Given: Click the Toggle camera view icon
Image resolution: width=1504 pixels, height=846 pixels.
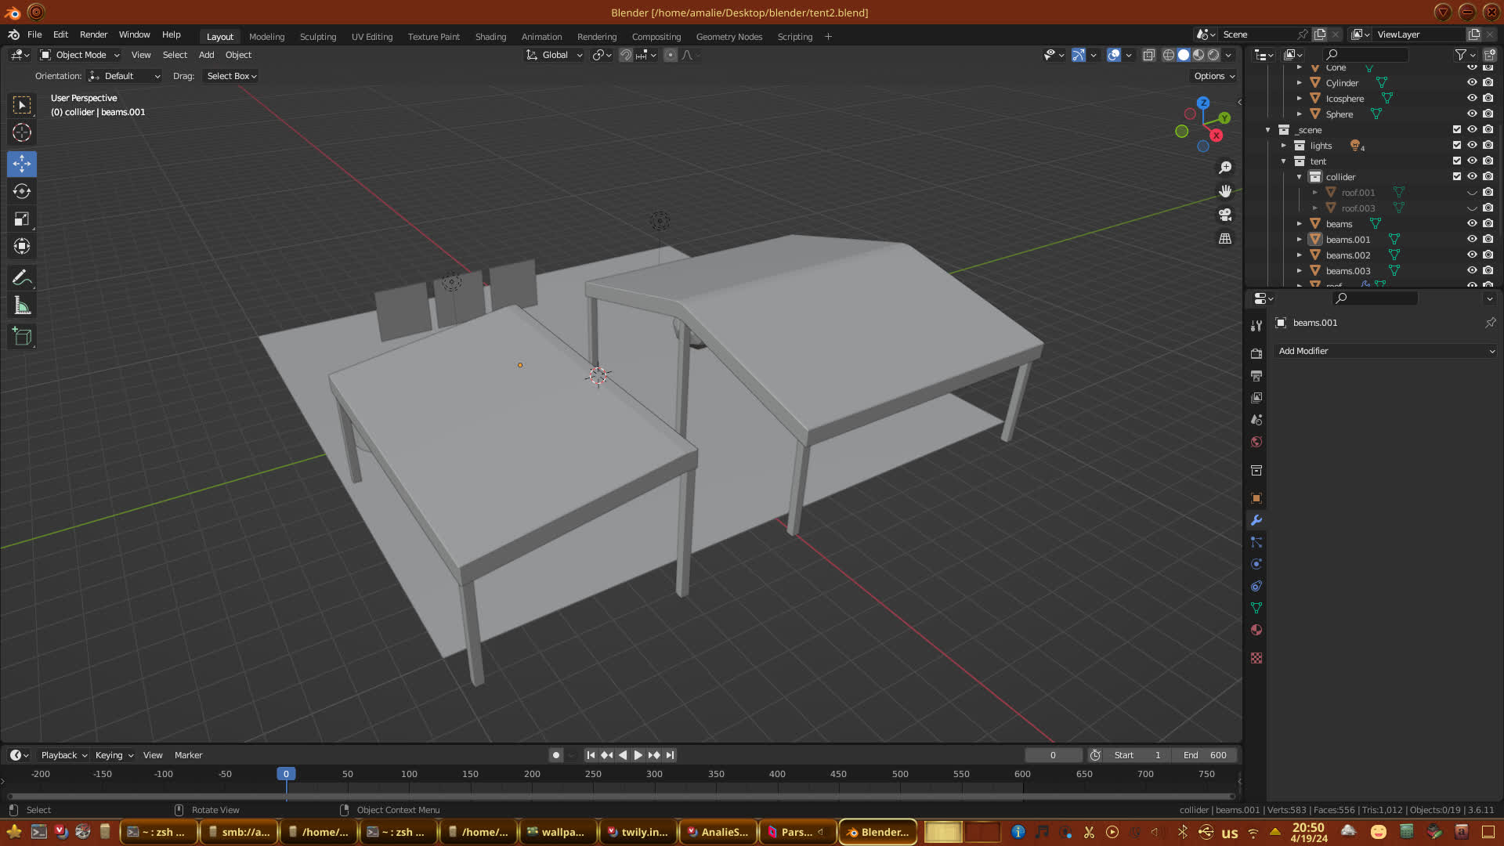Looking at the screenshot, I should [1225, 215].
